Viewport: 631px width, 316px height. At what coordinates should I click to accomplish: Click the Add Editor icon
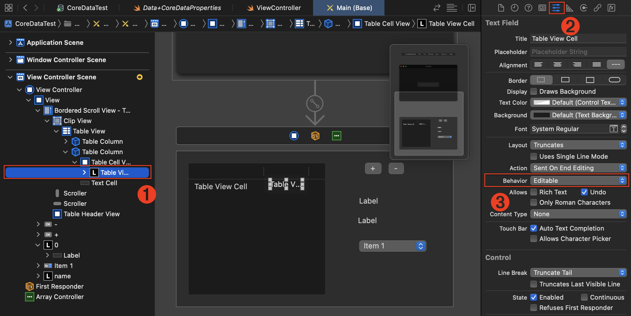pyautogui.click(x=471, y=8)
